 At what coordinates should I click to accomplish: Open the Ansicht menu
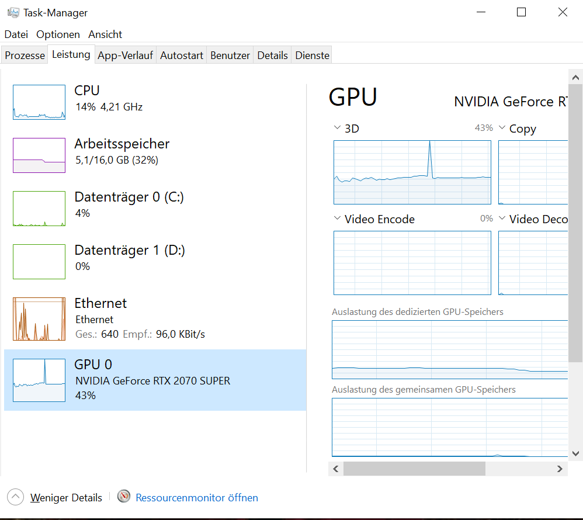(x=105, y=34)
